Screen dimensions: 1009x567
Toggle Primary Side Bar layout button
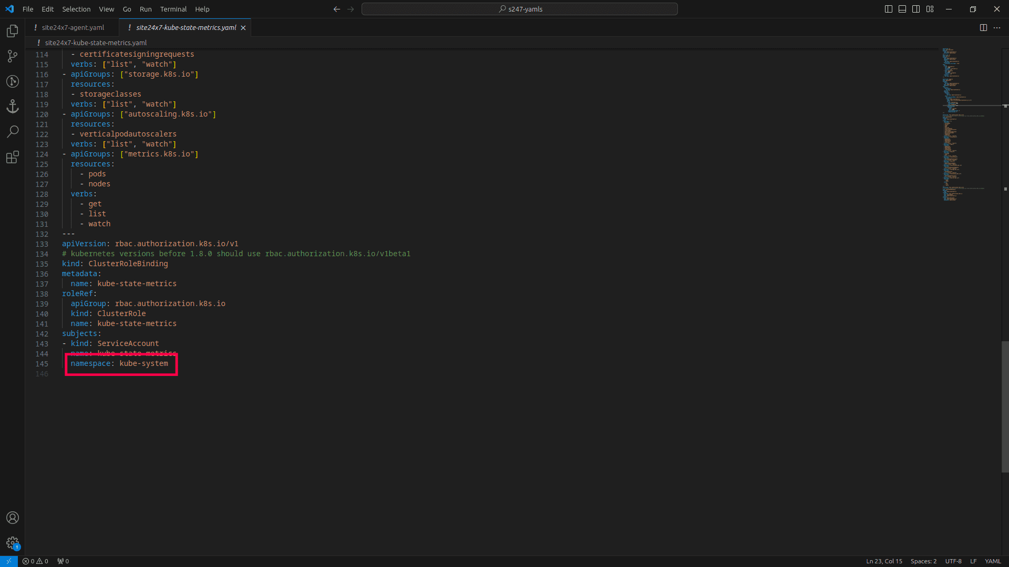[889, 9]
